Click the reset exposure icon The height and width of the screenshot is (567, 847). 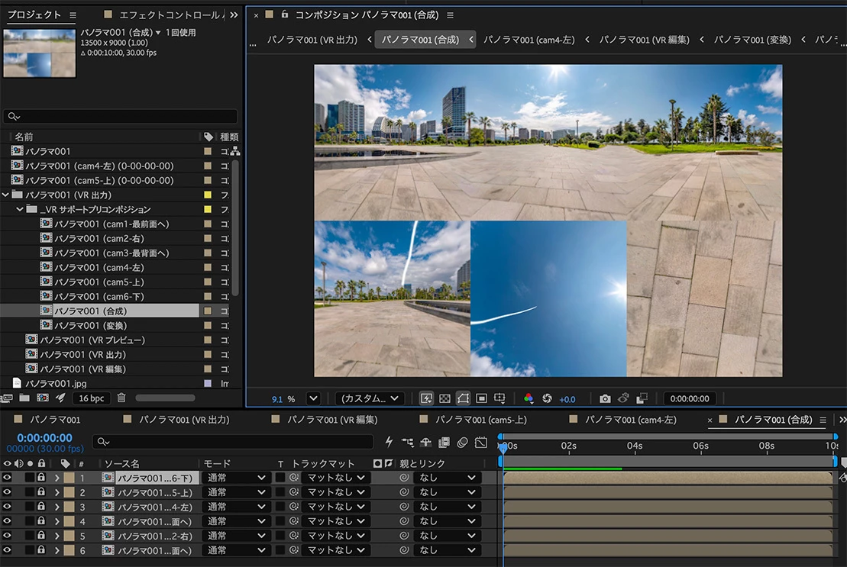click(x=547, y=398)
